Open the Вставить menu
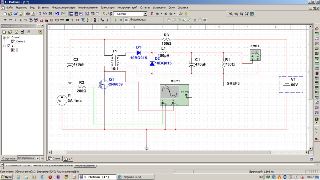320x180 pixels. point(43,7)
